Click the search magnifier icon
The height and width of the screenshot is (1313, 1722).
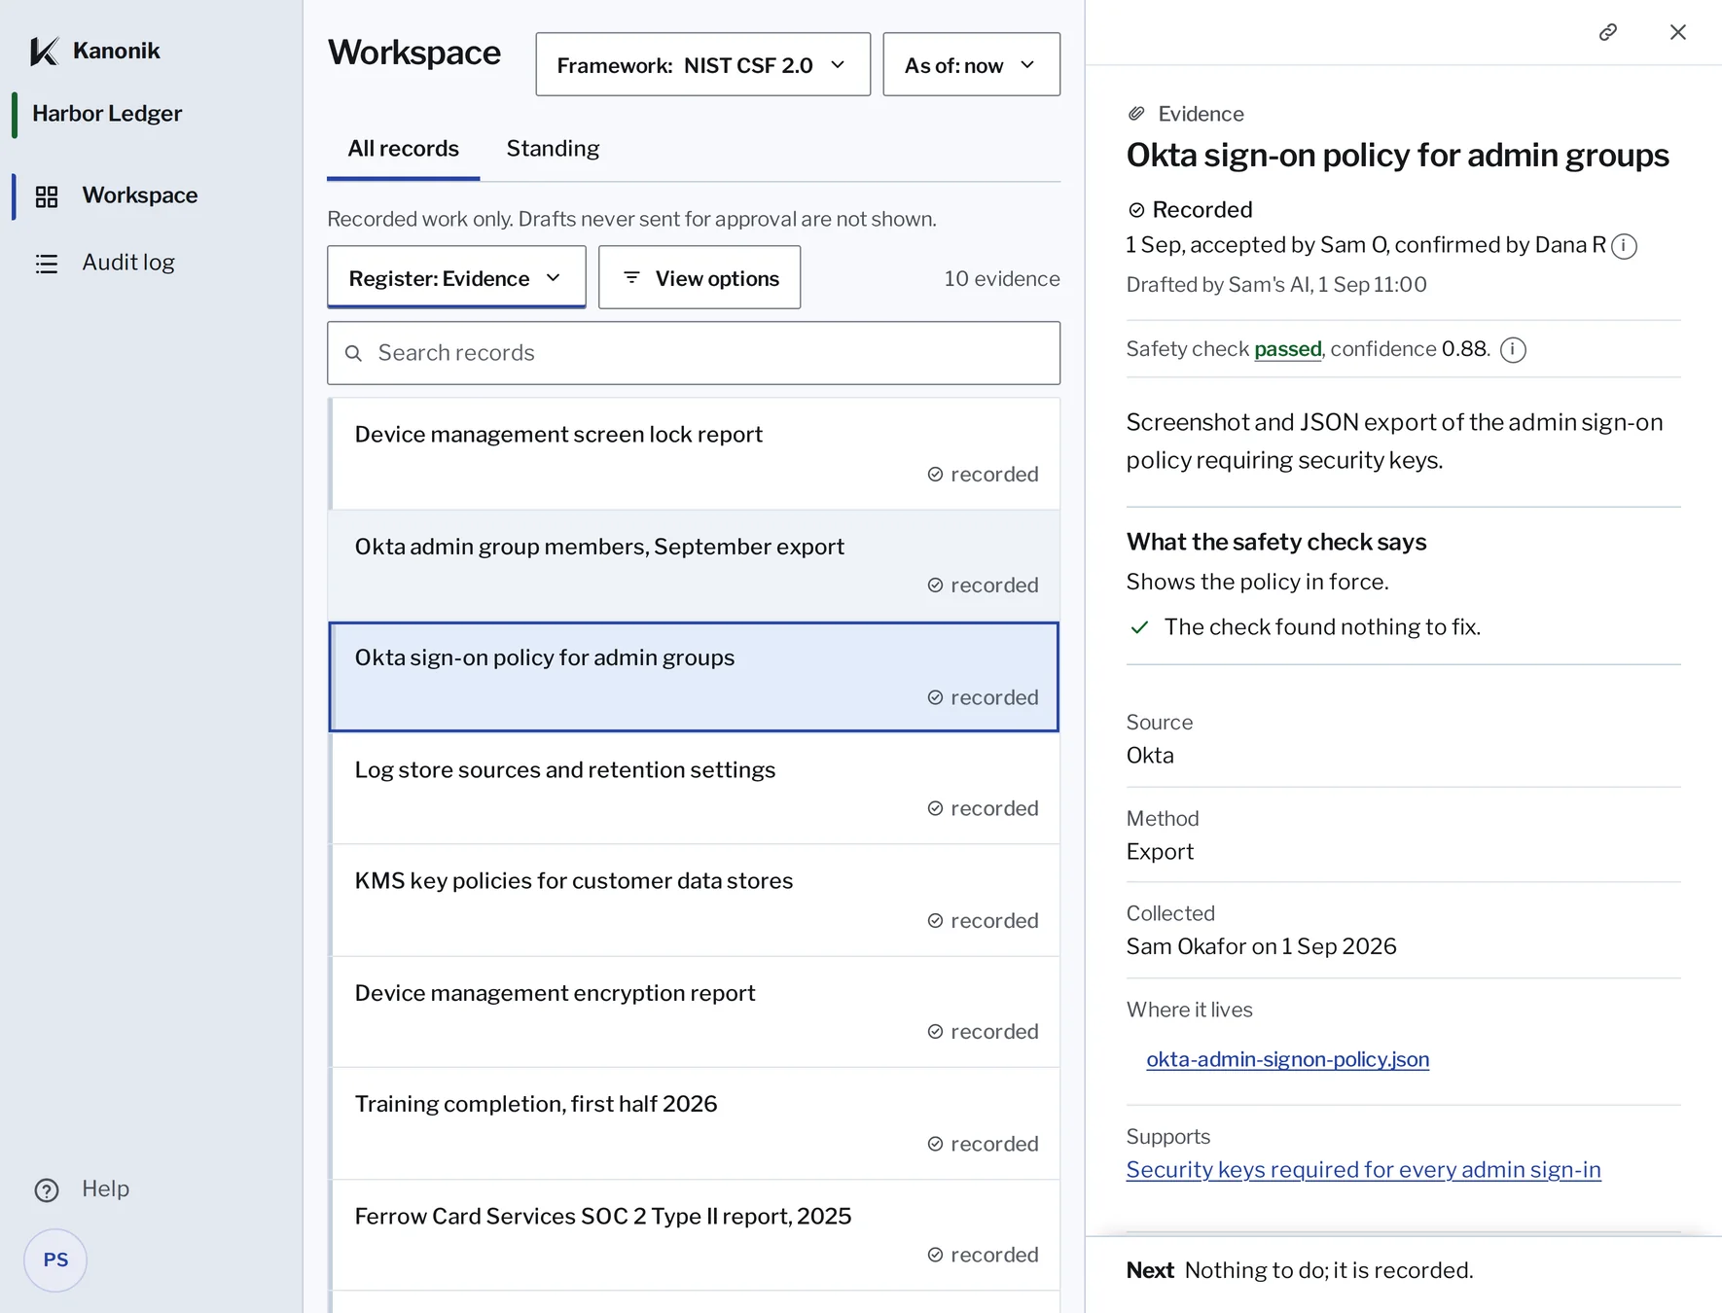click(x=354, y=353)
